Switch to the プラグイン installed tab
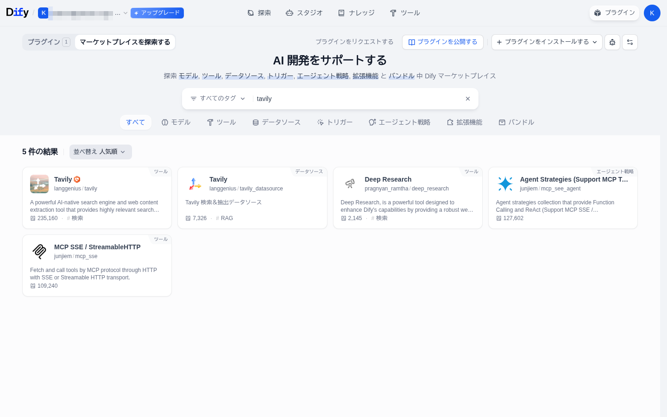The height and width of the screenshot is (417, 667). click(x=49, y=42)
